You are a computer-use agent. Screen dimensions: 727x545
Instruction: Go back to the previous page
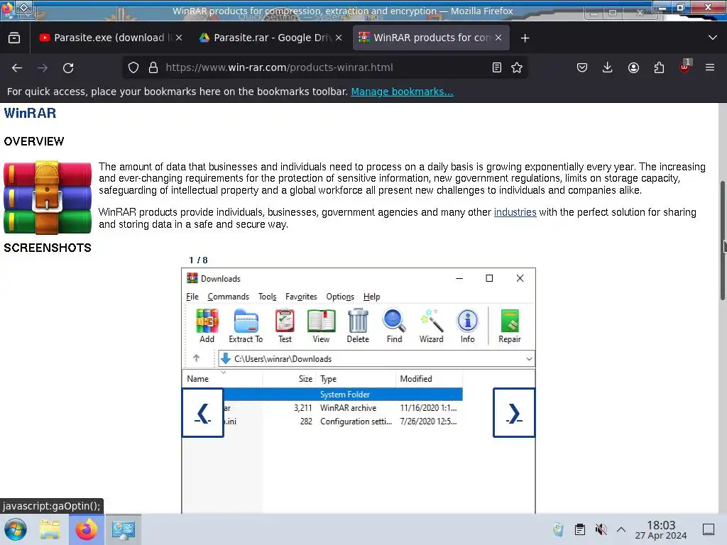click(x=17, y=67)
